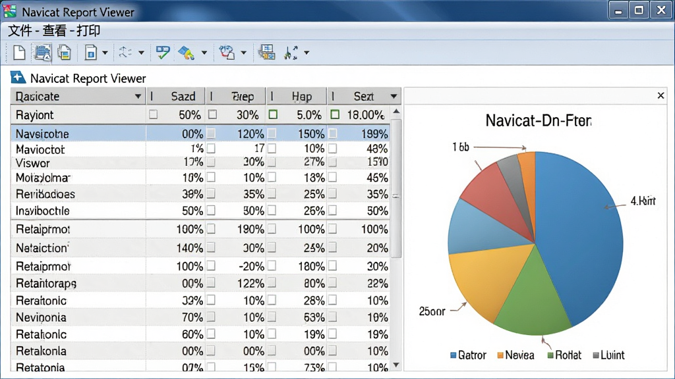Click the gray Lbiint legend swatch

[x=596, y=355]
